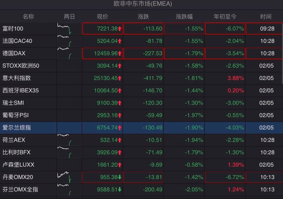Sort by the 现价 column header

point(102,17)
